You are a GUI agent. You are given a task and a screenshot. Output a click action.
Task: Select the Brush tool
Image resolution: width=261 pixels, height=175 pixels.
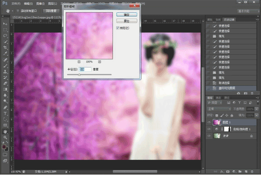[5, 66]
